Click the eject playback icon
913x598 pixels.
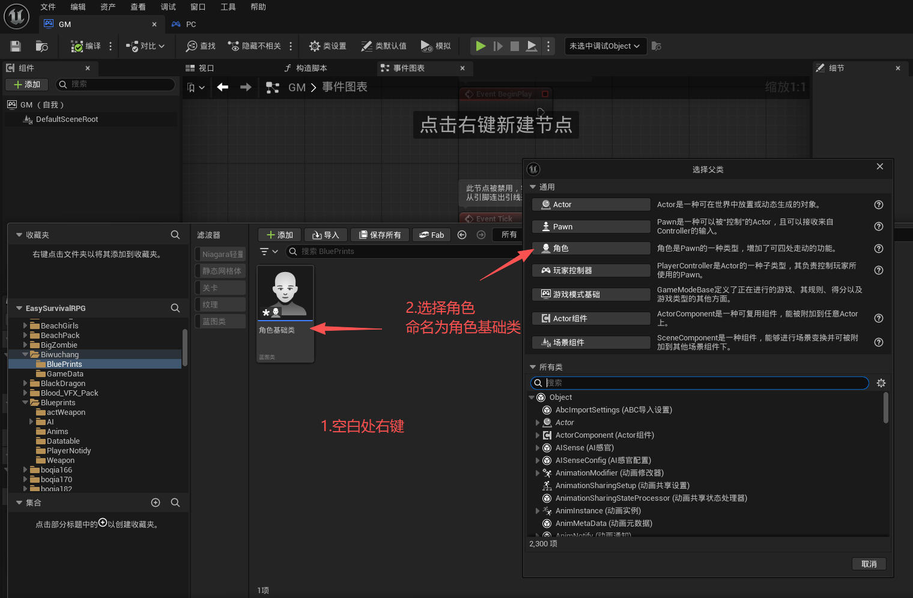pyautogui.click(x=532, y=46)
